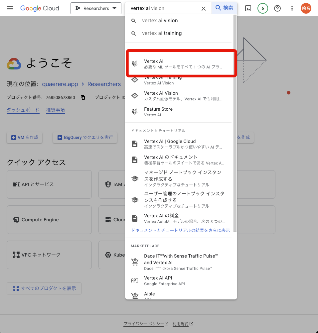Open Researchers breadcrumb link
318x333 pixels.
[x=104, y=84]
